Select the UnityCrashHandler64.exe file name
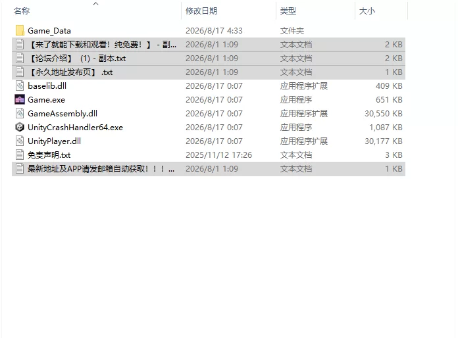Viewport: 458px width, 338px height. (x=76, y=128)
